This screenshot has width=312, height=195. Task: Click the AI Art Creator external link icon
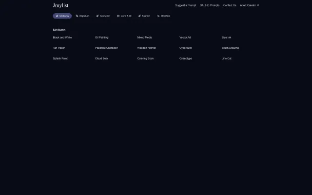(258, 5)
